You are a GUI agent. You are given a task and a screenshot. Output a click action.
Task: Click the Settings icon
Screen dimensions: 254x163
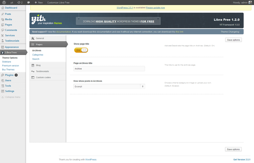(3, 91)
